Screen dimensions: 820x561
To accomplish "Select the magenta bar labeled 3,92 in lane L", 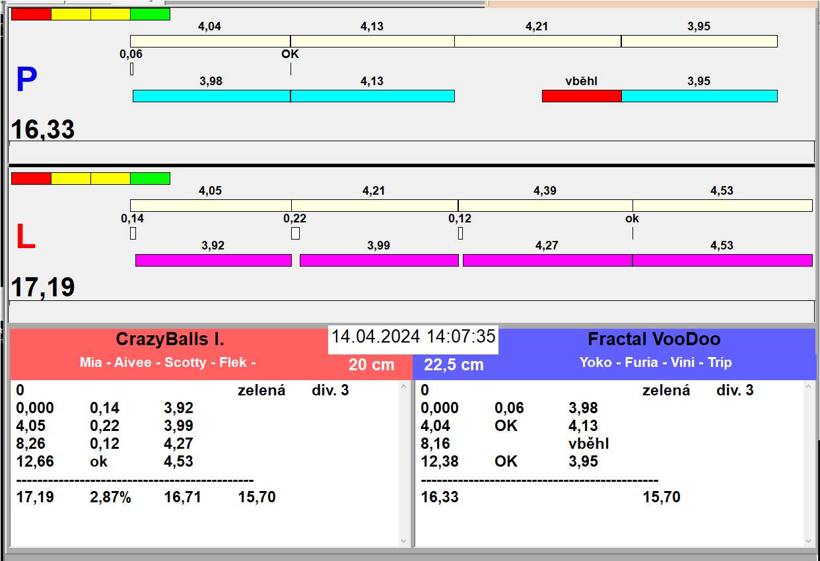I will tap(213, 260).
